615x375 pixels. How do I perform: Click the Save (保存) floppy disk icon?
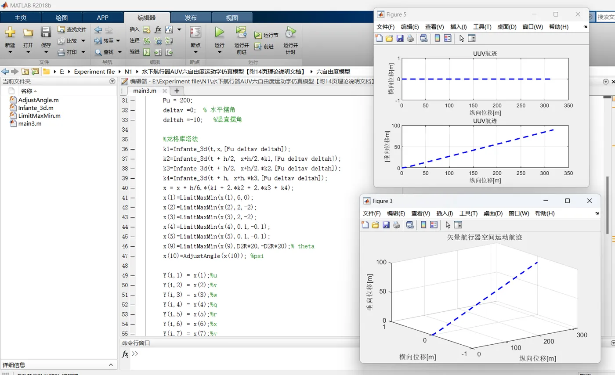[x=46, y=32]
